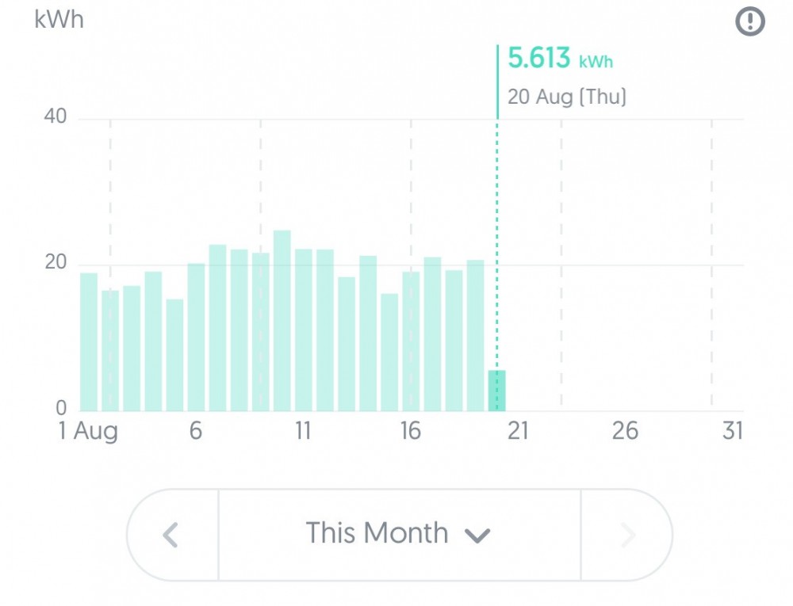Click the 20 Aug (Thu) date label

click(x=567, y=97)
